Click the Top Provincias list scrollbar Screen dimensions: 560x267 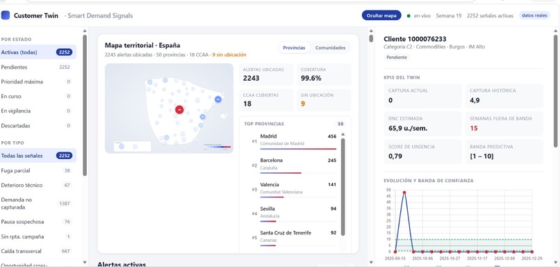pyautogui.click(x=343, y=187)
